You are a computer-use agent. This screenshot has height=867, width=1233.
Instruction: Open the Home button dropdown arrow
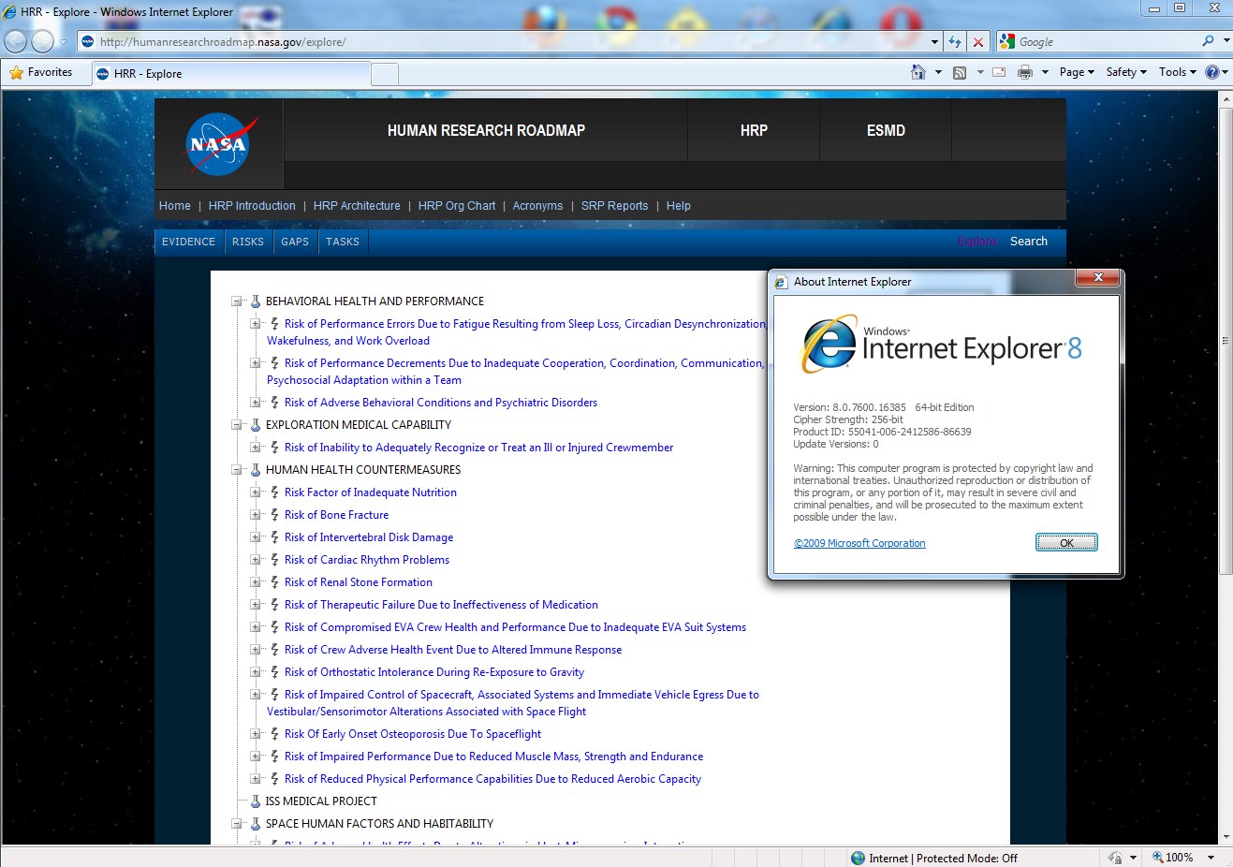[x=938, y=72]
